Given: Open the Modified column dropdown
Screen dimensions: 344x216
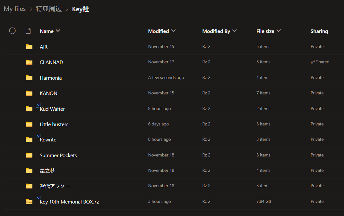Looking at the screenshot, I should [174, 31].
